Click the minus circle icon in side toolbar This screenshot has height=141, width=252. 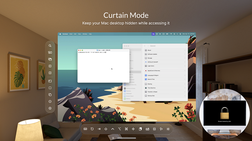pos(50,102)
